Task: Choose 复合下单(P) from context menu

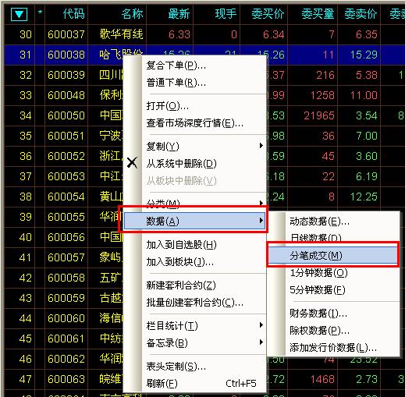Action: [x=176, y=66]
